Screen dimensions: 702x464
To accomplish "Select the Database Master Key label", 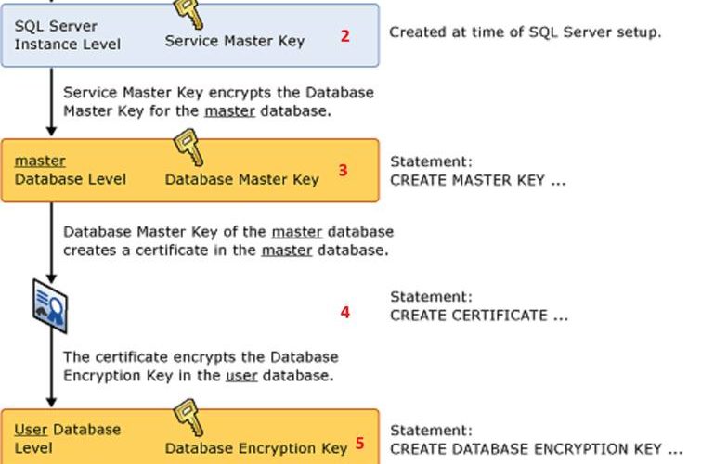I will (241, 179).
